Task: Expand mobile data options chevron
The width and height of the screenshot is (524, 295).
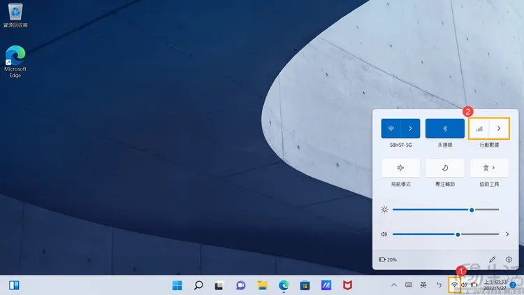Action: pyautogui.click(x=499, y=129)
